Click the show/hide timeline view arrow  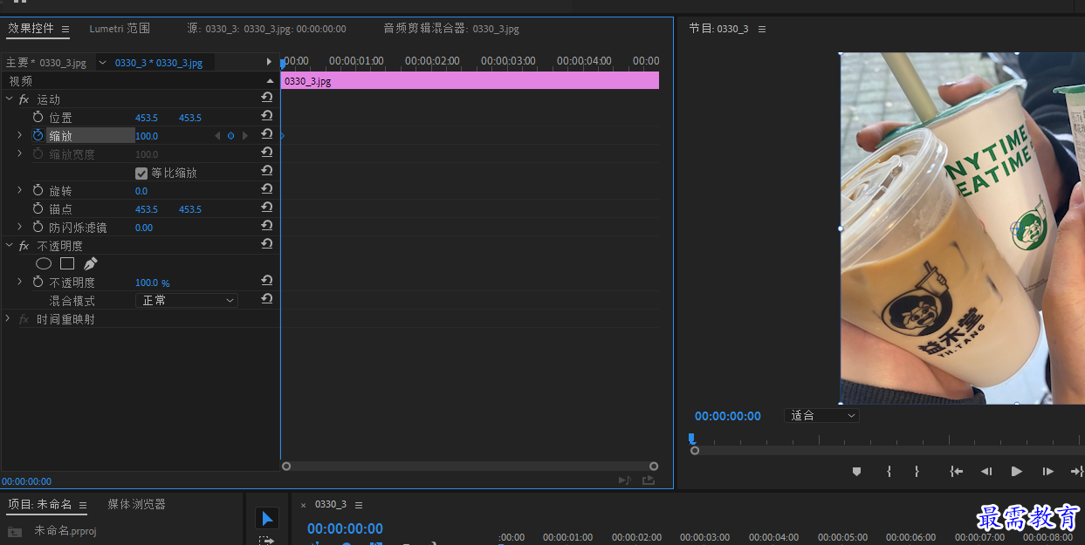(x=269, y=62)
